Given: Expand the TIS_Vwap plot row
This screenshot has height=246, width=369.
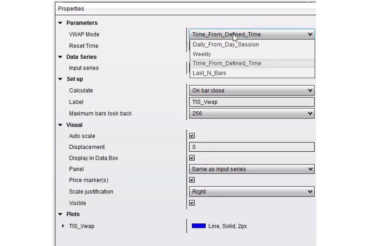Looking at the screenshot, I should tap(63, 226).
